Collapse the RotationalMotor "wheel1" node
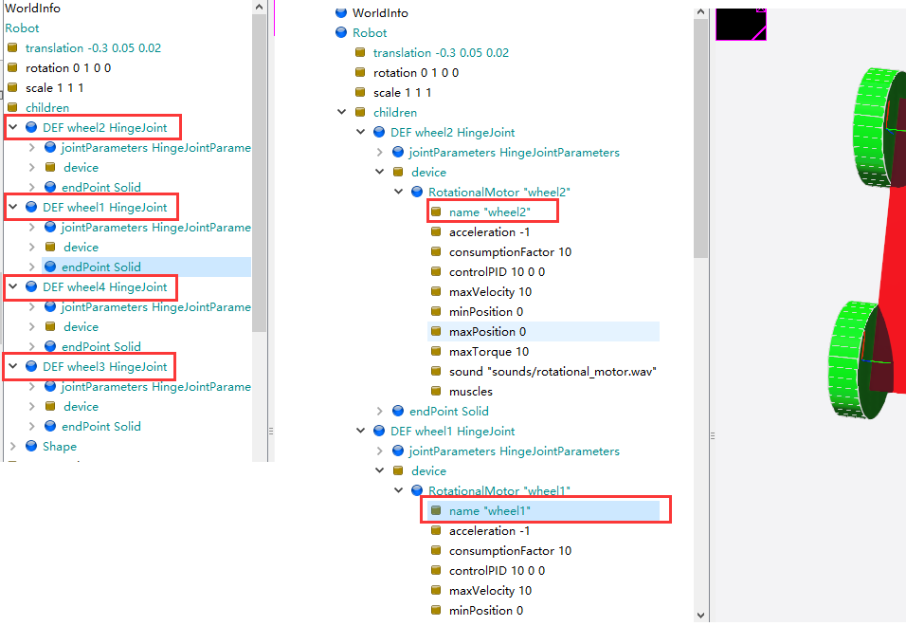The width and height of the screenshot is (906, 626). pyautogui.click(x=399, y=490)
